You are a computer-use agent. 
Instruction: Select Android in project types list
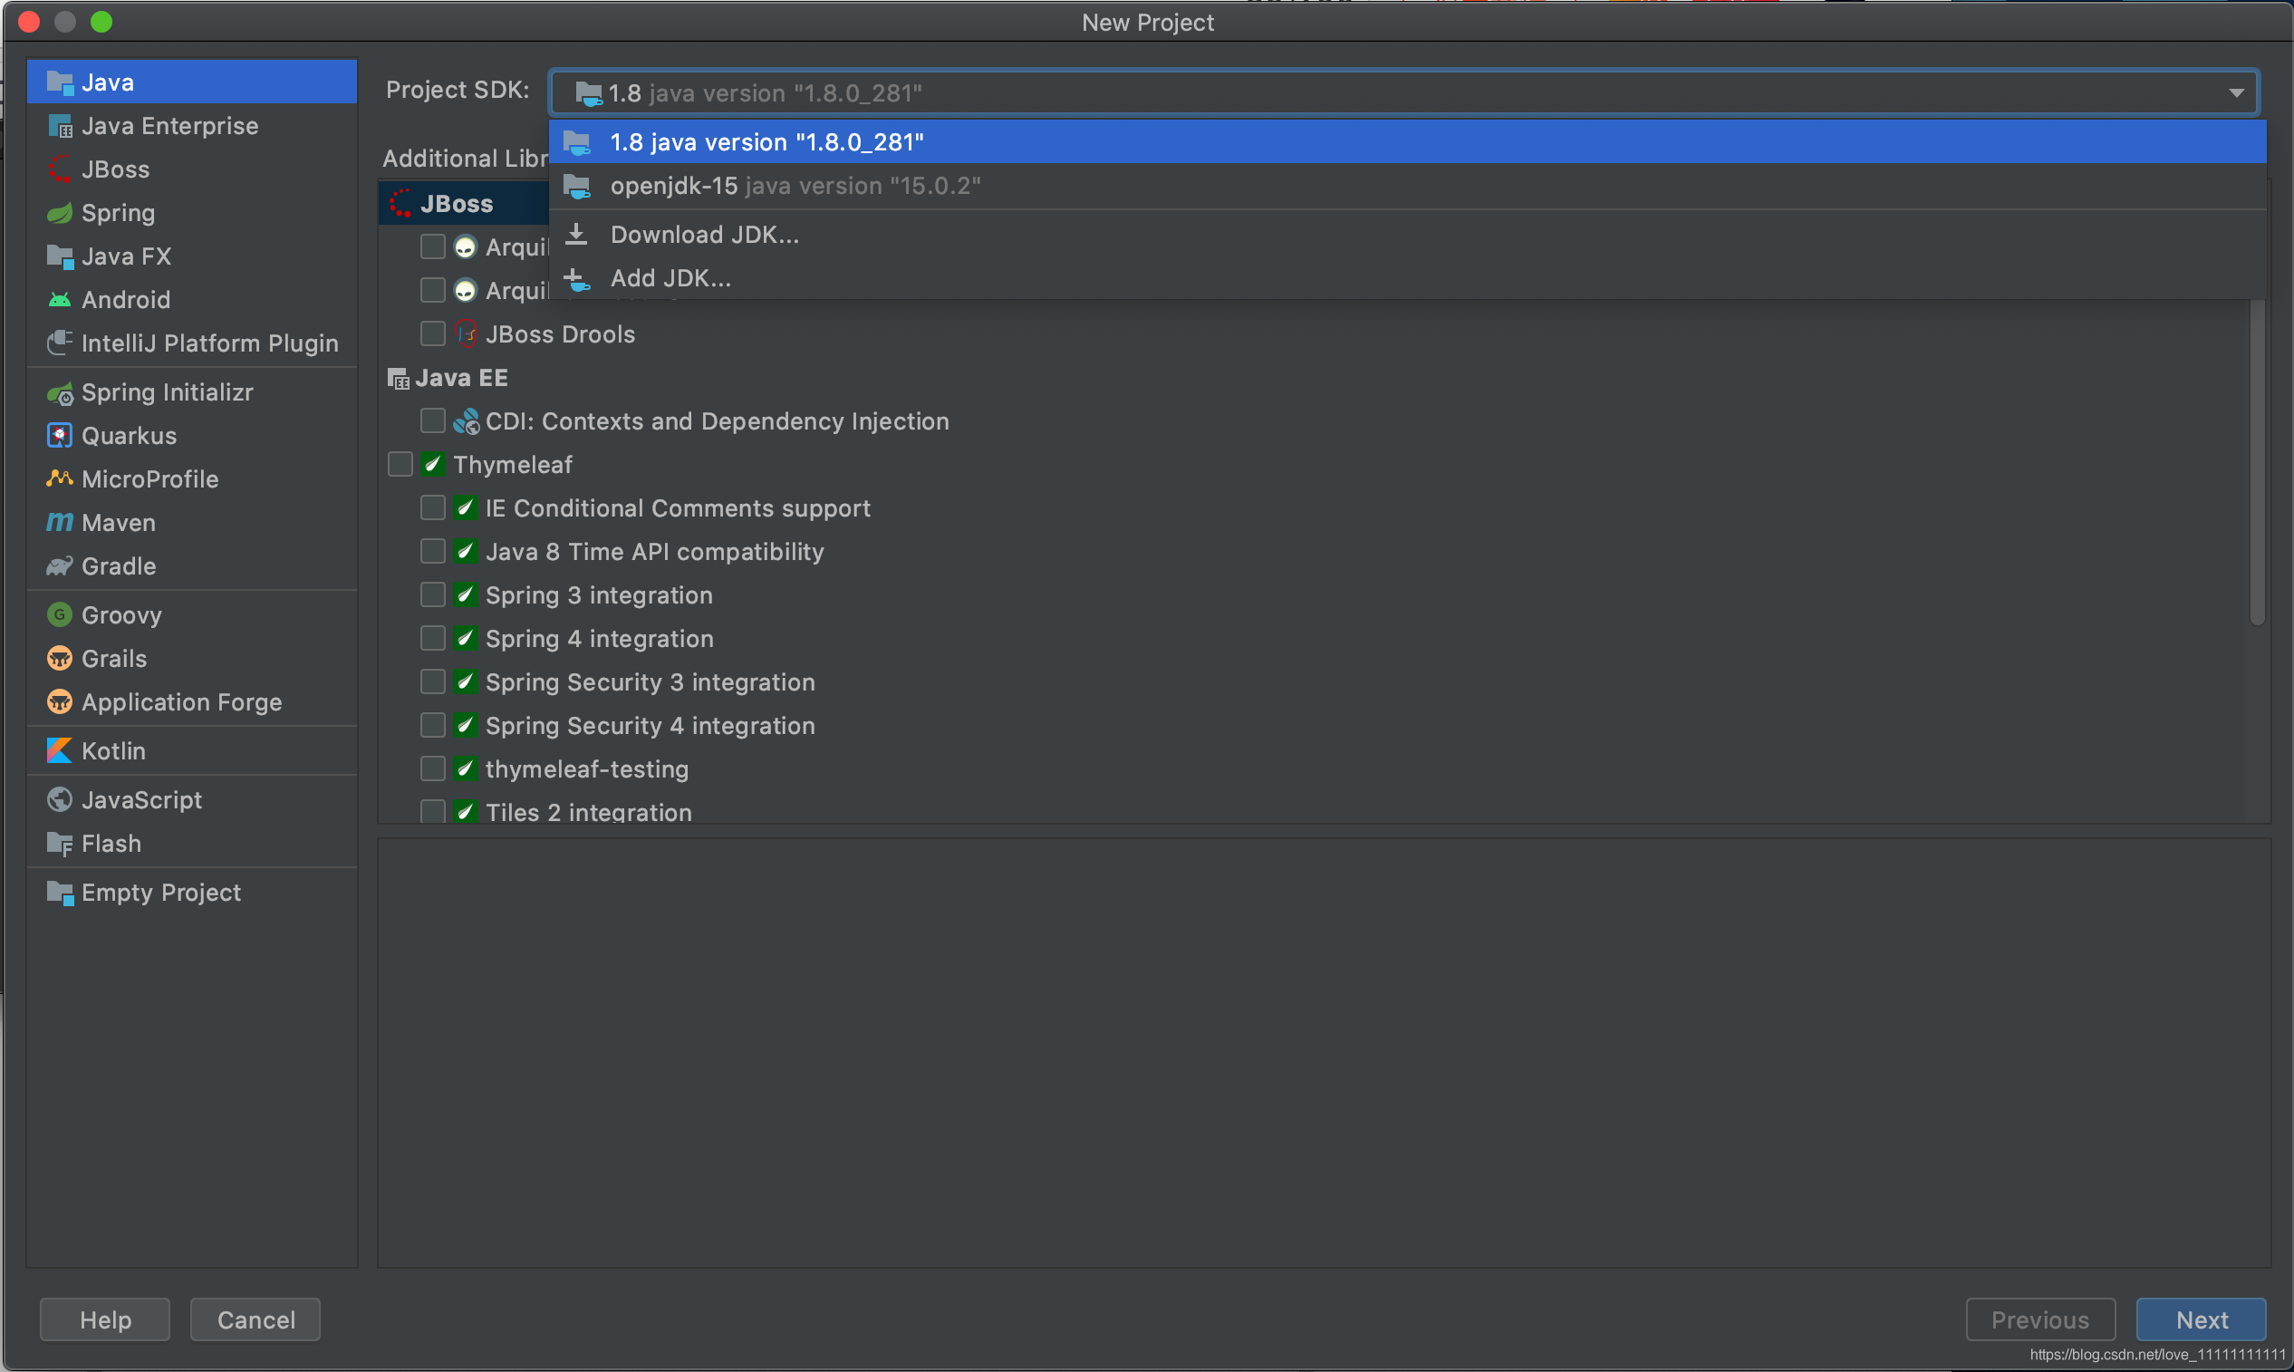(x=192, y=300)
